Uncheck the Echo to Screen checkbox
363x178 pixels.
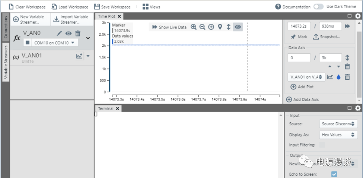click(334, 174)
